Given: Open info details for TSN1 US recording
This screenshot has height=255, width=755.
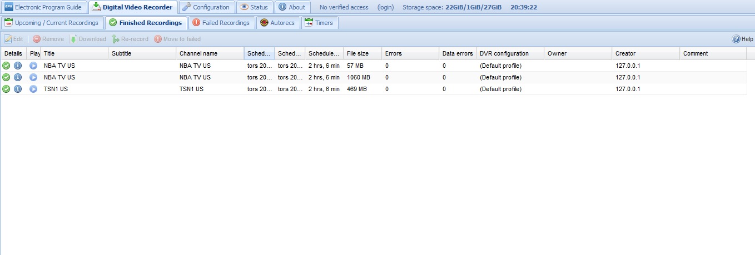Looking at the screenshot, I should pos(18,89).
